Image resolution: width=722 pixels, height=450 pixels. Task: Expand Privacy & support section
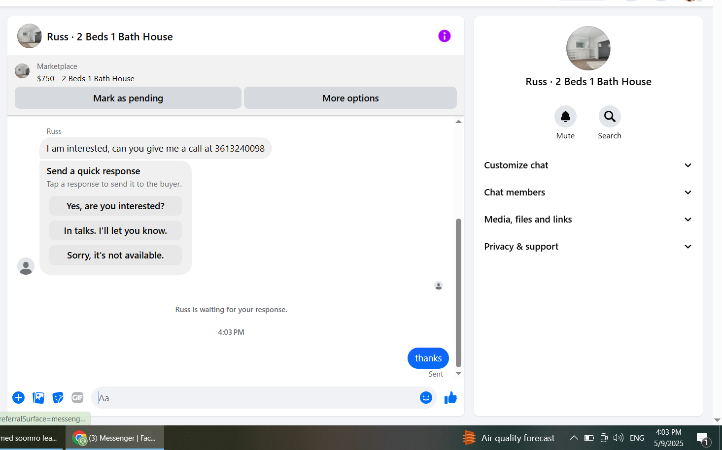point(588,247)
